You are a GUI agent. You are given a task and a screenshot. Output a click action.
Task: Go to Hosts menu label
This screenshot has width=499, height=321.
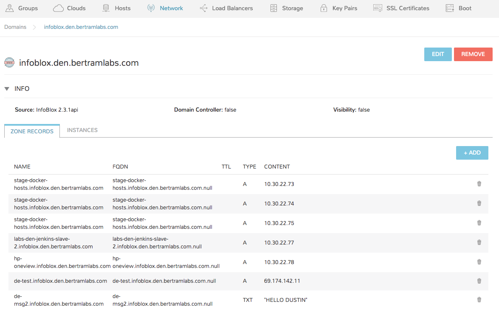point(123,8)
